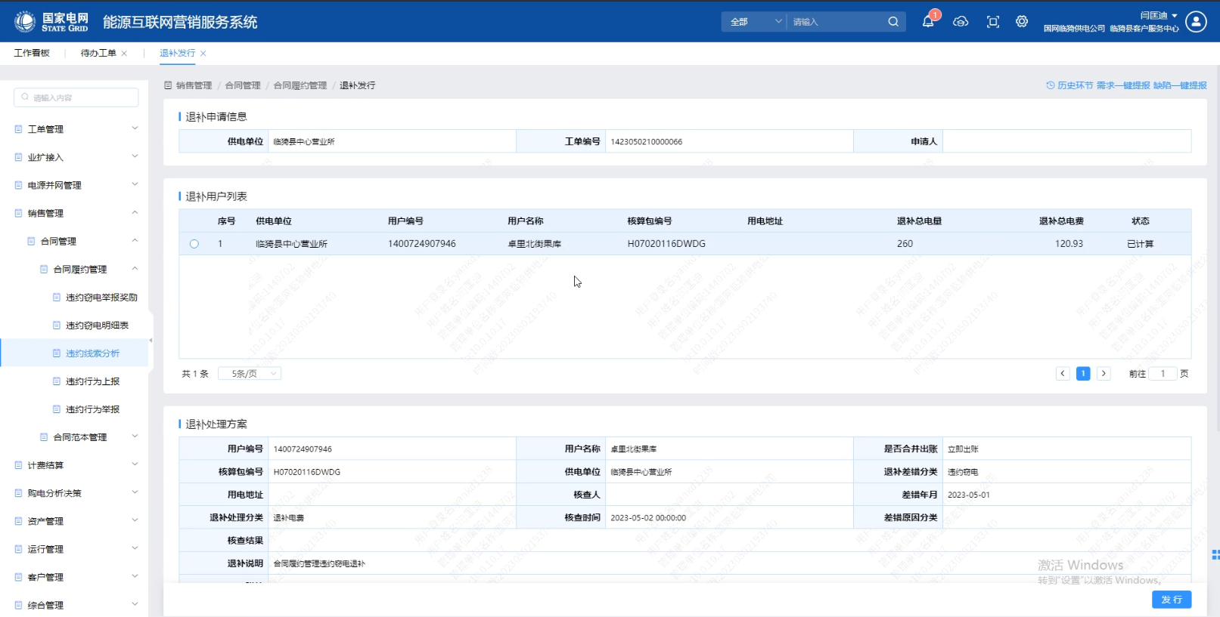Image resolution: width=1220 pixels, height=617 pixels.
Task: Close the 退补发行 tab
Action: (203, 54)
